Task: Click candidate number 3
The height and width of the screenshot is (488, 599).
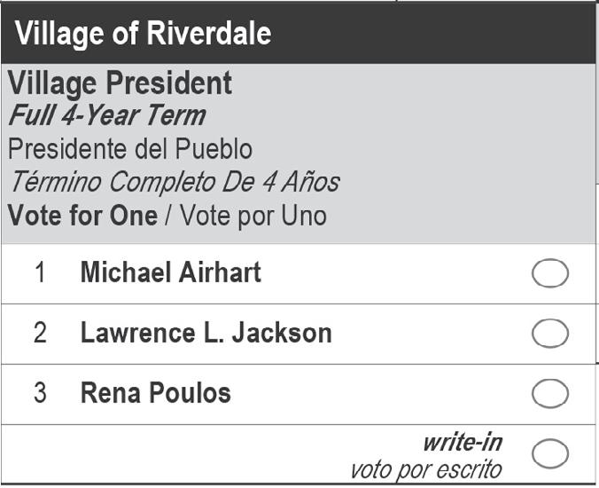Action: pyautogui.click(x=40, y=392)
